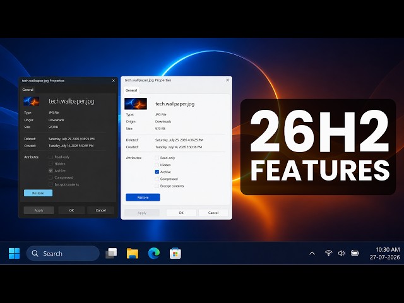Click Restore in dark Properties window

38,193
